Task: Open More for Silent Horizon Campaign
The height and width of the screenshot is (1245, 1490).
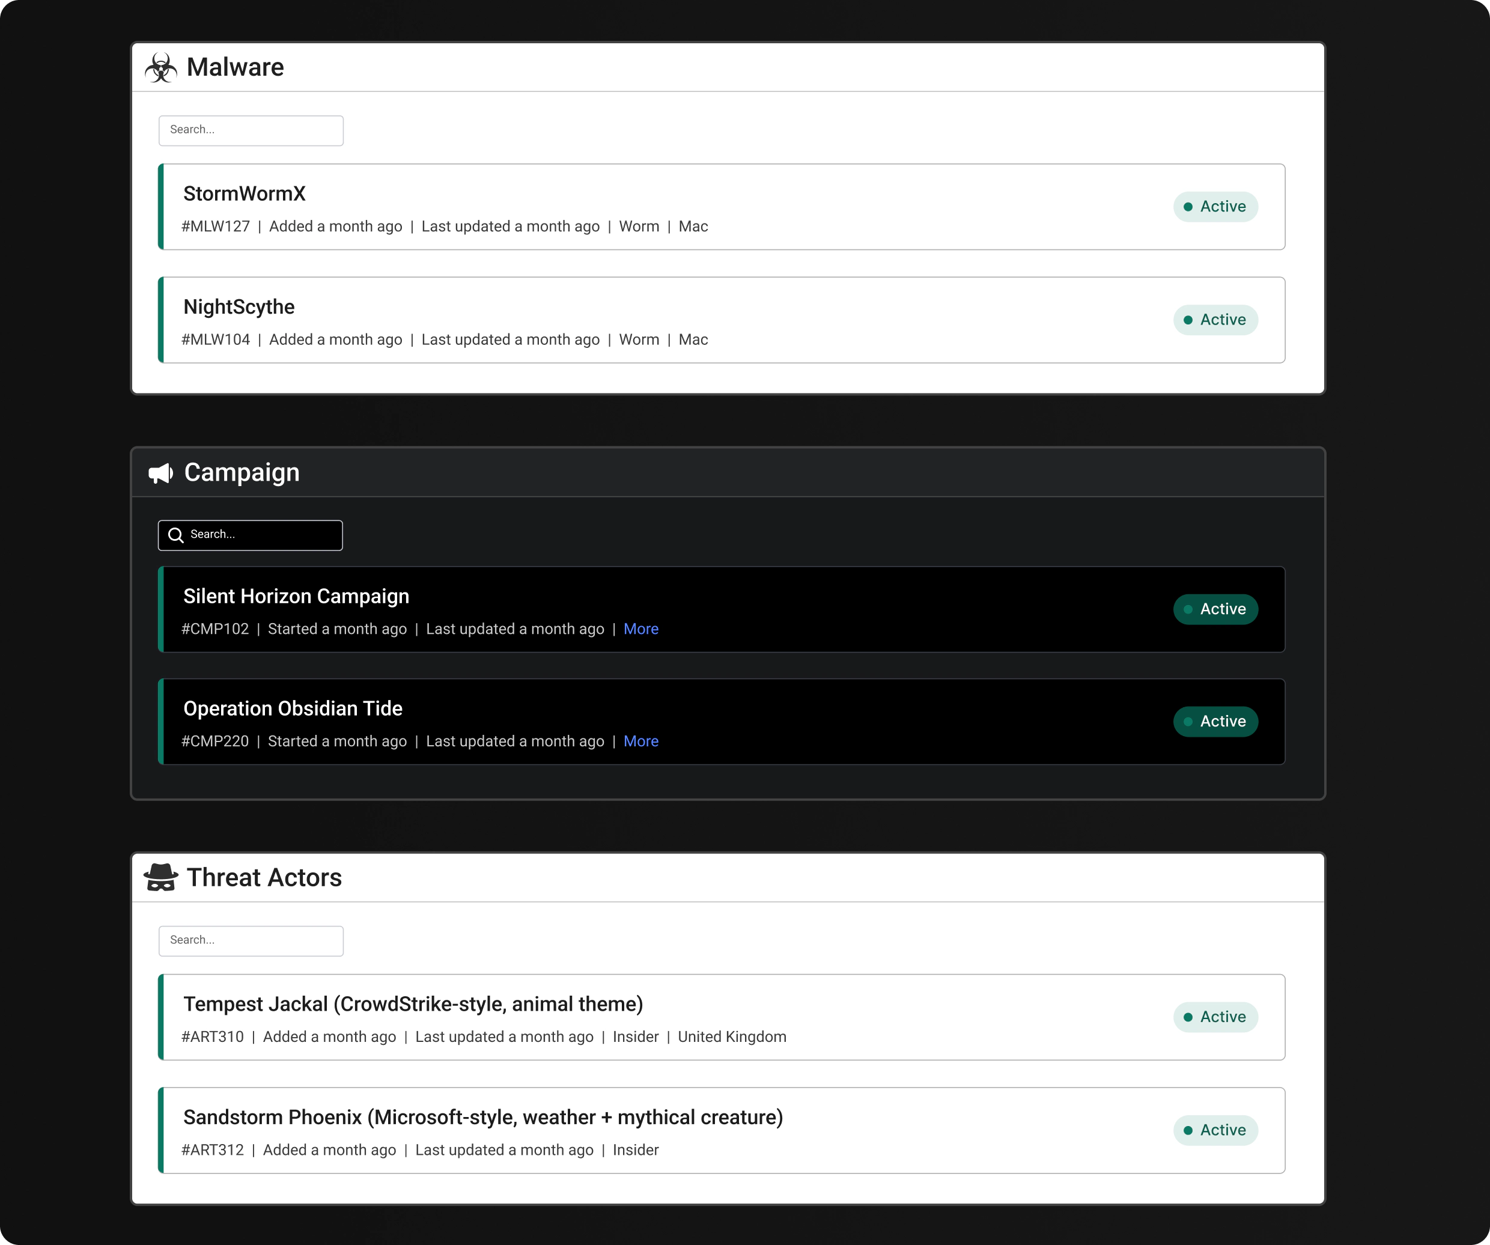Action: pyautogui.click(x=640, y=629)
